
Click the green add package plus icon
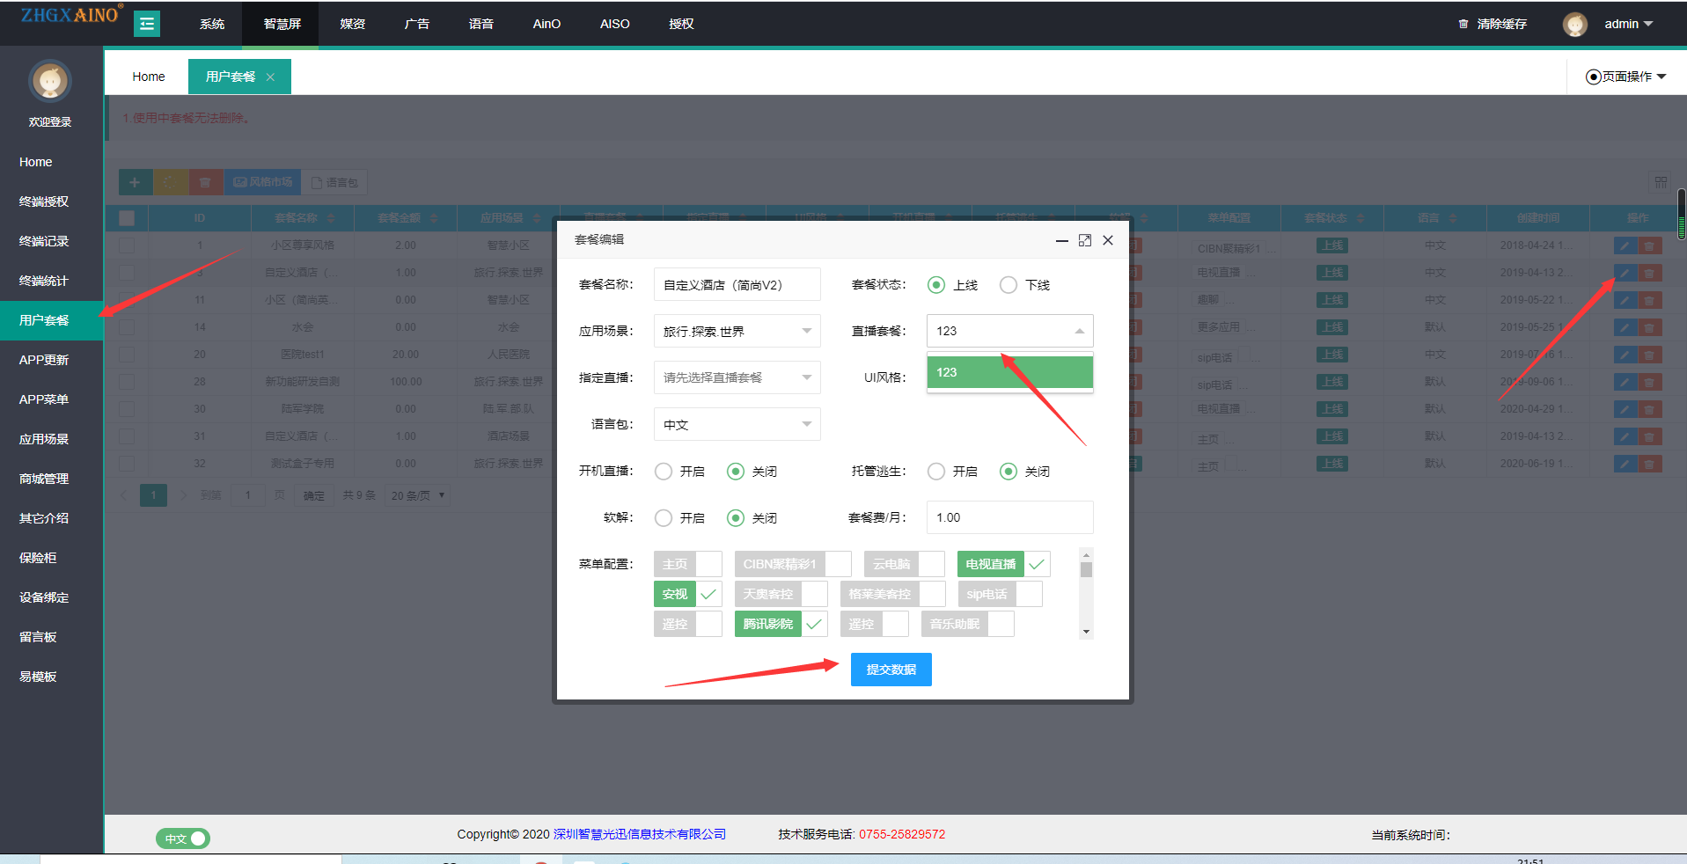135,182
